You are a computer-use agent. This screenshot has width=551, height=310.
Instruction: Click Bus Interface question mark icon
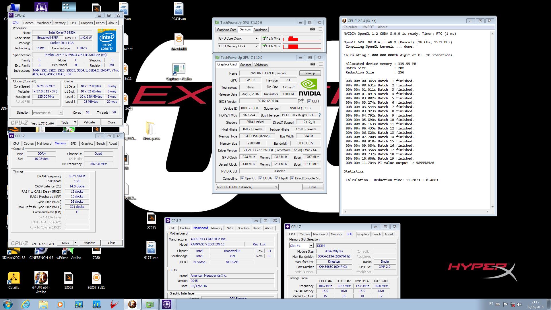tap(320, 115)
